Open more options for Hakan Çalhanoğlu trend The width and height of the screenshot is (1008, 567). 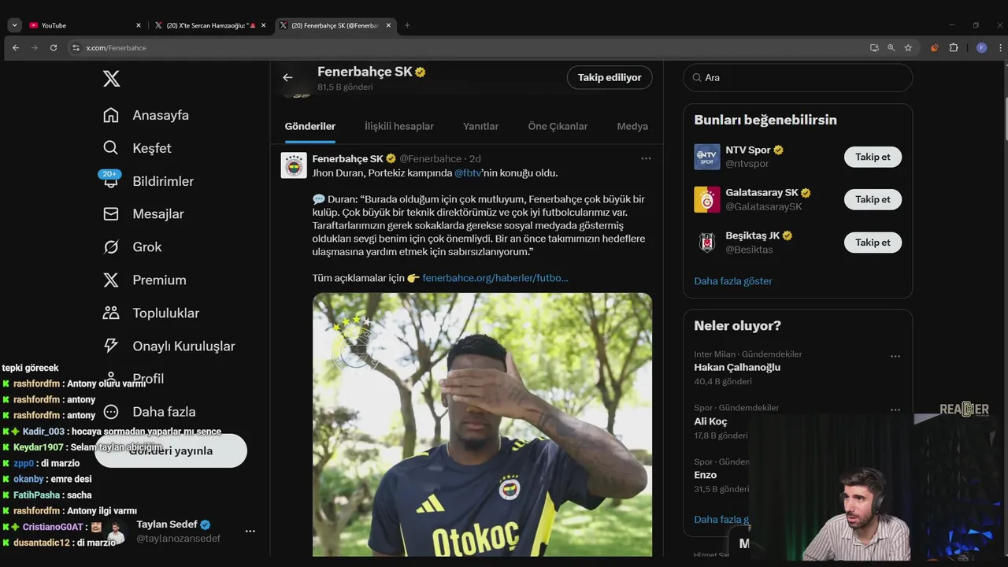895,357
